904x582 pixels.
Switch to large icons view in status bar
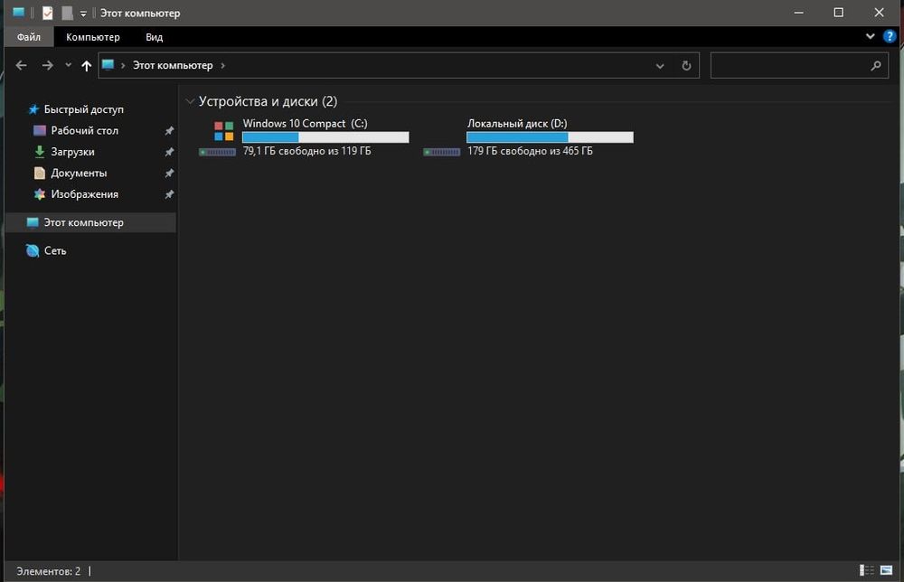887,570
